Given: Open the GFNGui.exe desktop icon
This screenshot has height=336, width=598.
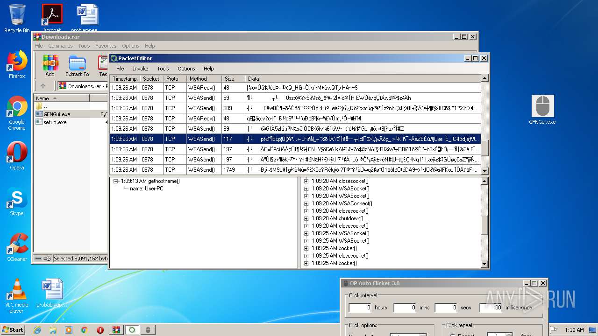Looking at the screenshot, I should (x=542, y=110).
